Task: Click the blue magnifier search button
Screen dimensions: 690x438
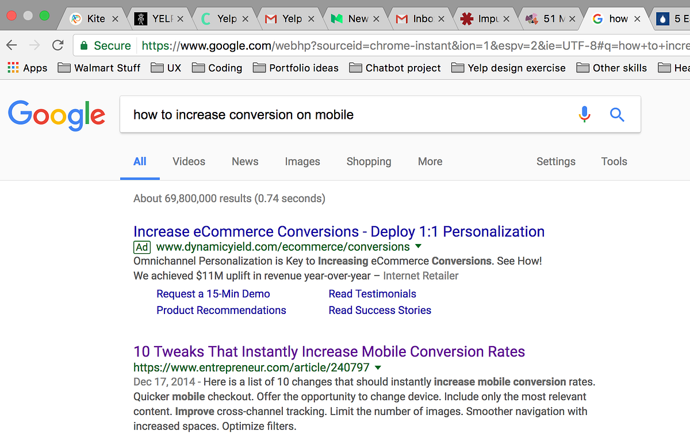Action: pyautogui.click(x=617, y=115)
